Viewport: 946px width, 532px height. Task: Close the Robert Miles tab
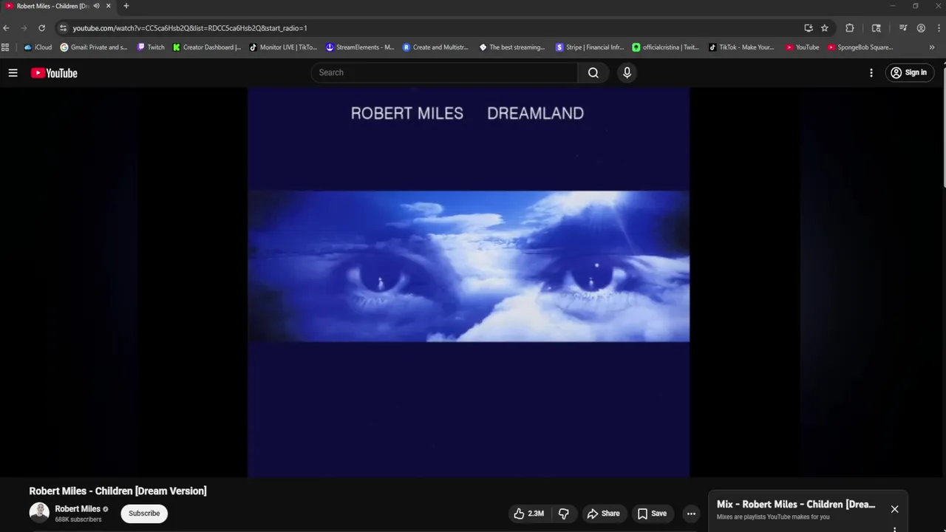(108, 6)
